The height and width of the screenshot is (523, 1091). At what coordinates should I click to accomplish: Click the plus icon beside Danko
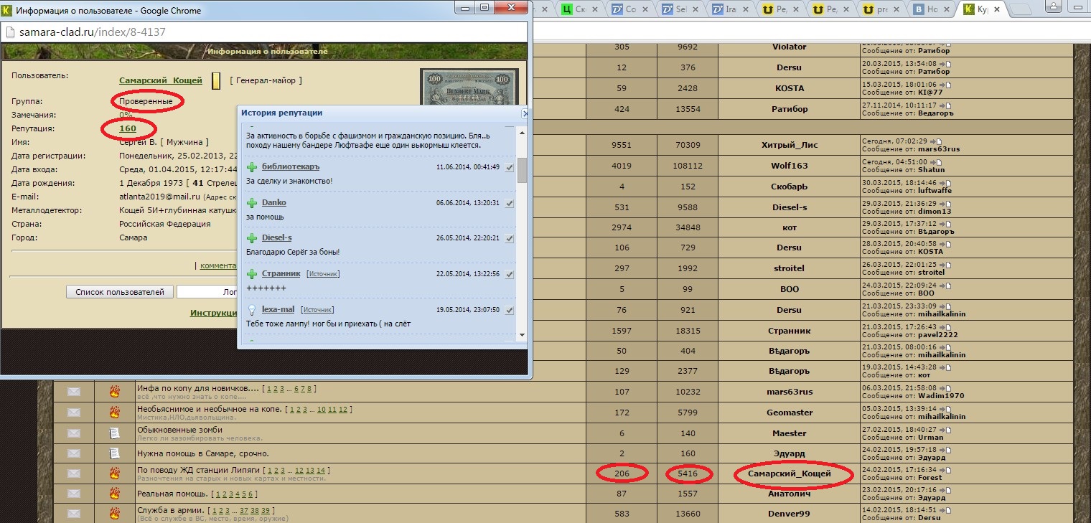(x=251, y=203)
